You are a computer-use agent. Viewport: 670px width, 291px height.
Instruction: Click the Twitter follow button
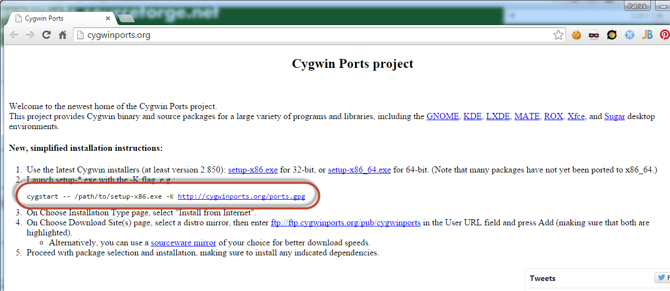click(x=662, y=278)
